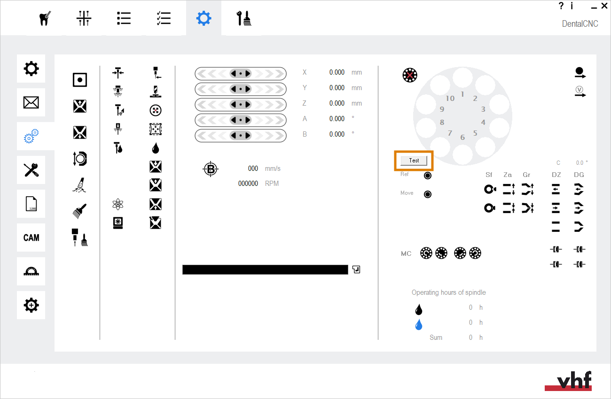Open the checklist tab in top bar
Viewport: 611px width, 399px height.
click(x=164, y=19)
